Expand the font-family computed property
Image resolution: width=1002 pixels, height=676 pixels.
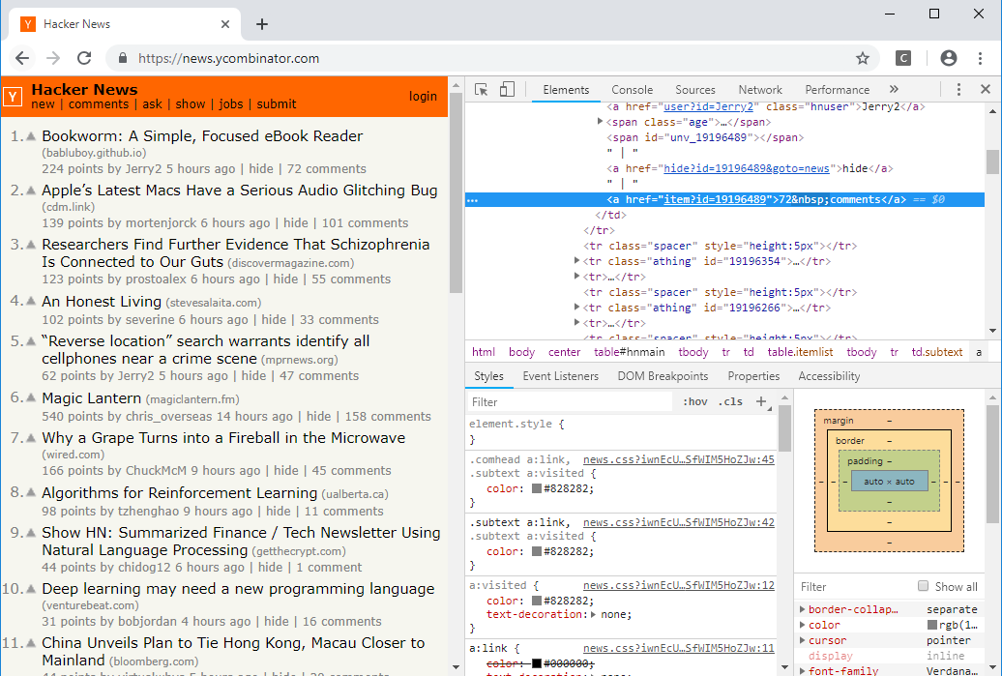tap(802, 669)
